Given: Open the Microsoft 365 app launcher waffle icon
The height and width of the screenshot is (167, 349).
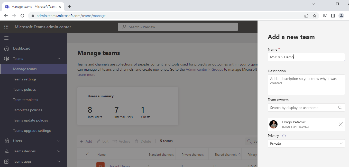Looking at the screenshot, I should [x=6, y=27].
